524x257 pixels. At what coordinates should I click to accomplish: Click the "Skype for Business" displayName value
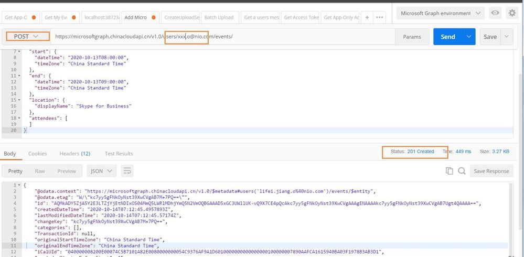(x=104, y=106)
